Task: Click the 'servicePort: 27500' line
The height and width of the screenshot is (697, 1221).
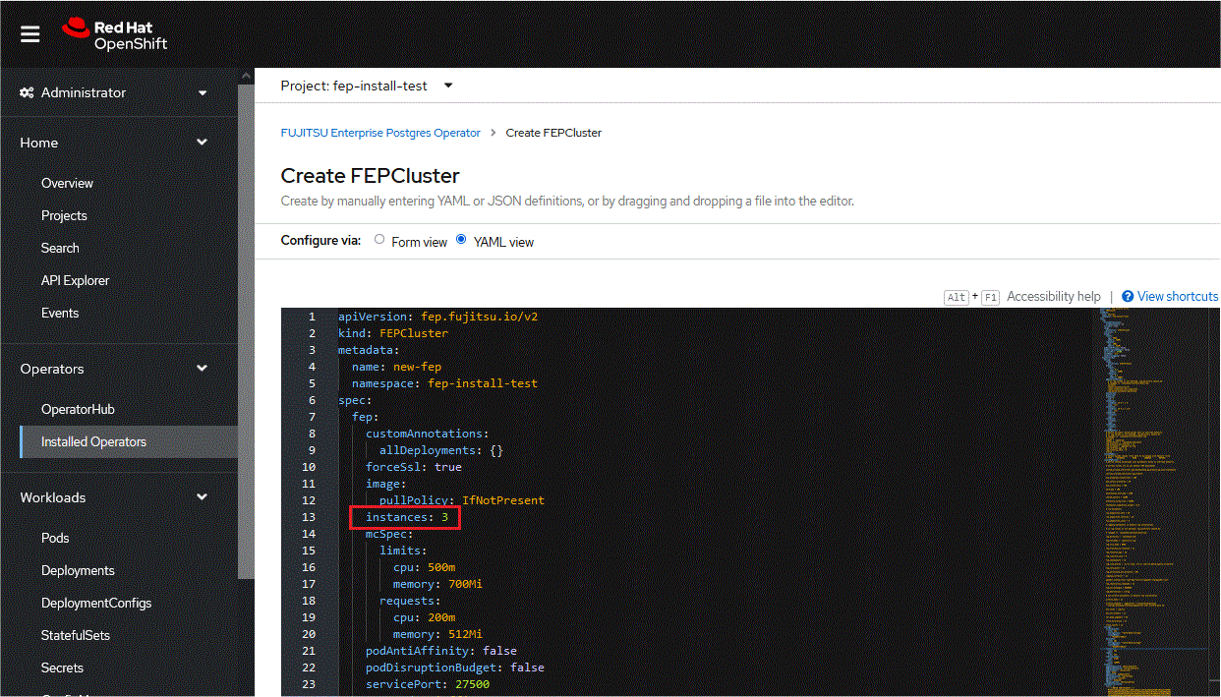Action: (428, 684)
